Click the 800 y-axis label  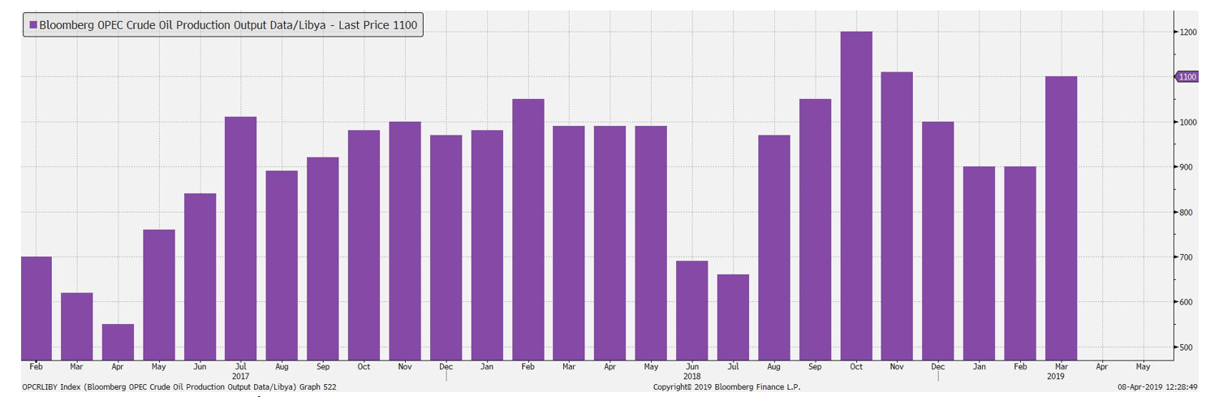tap(1187, 212)
